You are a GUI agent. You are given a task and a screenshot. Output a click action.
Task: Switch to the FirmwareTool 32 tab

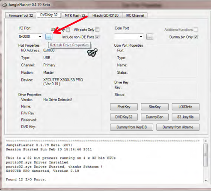click(21, 15)
